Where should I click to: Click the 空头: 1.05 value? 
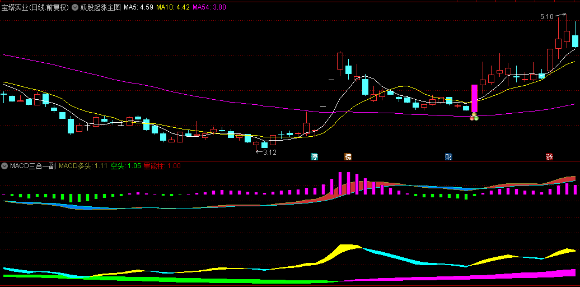pyautogui.click(x=125, y=166)
